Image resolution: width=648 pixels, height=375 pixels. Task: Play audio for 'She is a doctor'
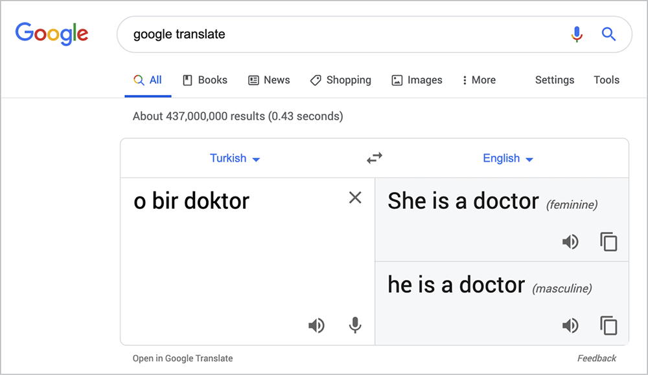click(571, 241)
